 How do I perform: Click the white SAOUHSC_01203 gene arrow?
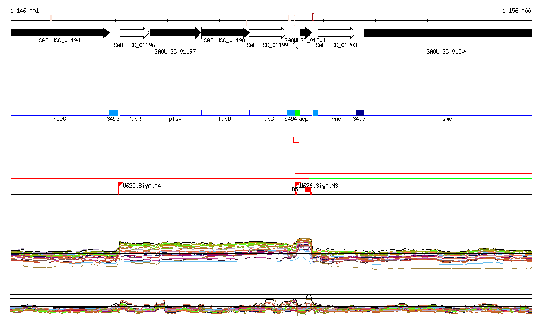337,33
